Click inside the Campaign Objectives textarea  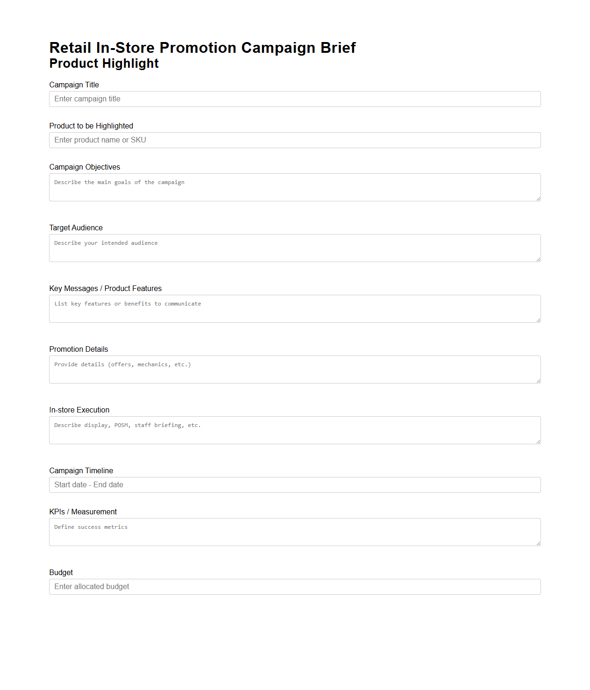point(294,186)
